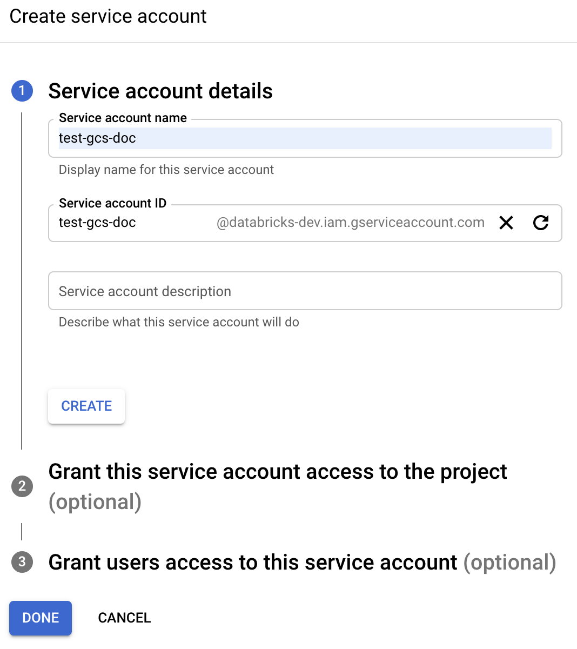
Task: Select the step 2 numbered circle
Action: 22,486
